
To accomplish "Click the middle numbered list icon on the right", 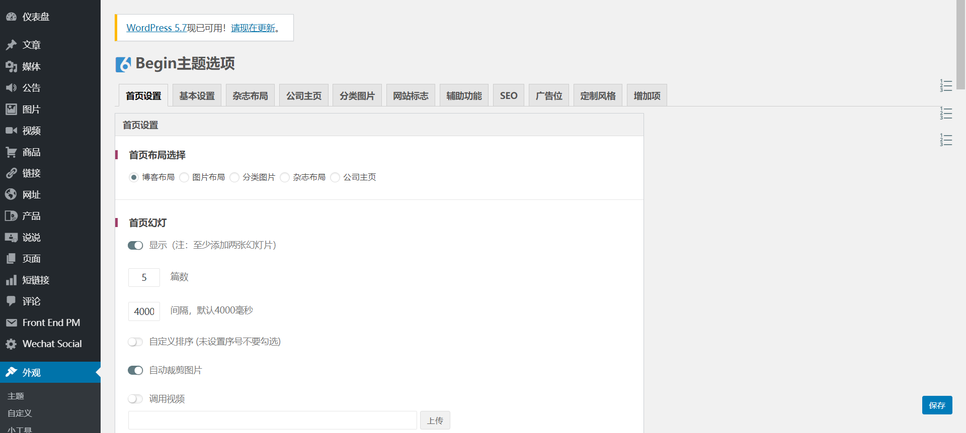I will click(x=946, y=113).
